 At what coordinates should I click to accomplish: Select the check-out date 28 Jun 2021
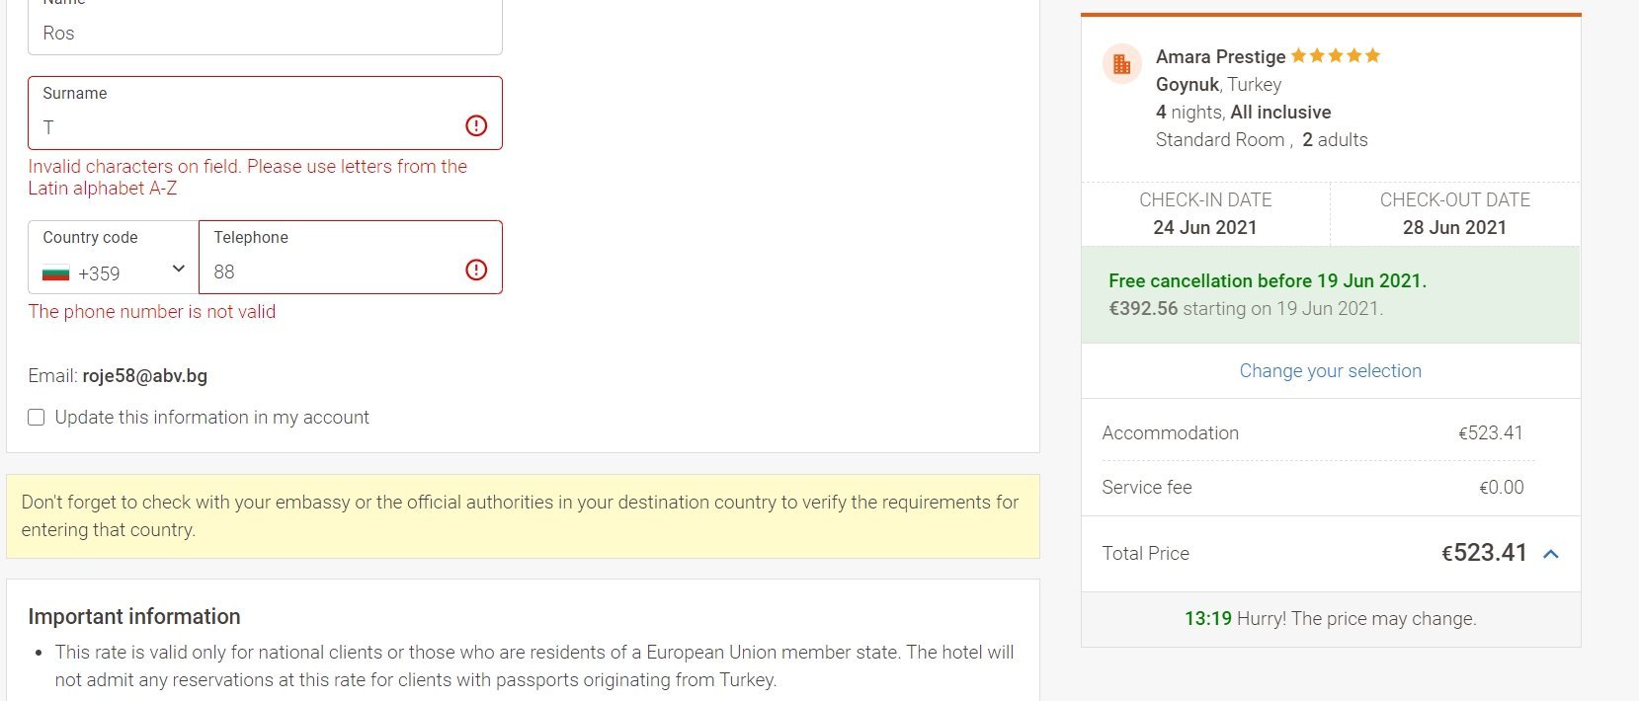click(1454, 227)
